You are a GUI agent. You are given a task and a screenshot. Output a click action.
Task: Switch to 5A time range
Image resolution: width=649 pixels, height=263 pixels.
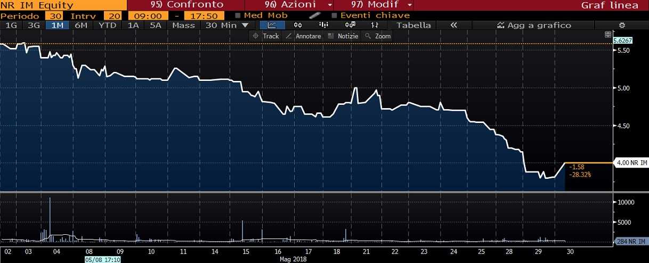coord(156,25)
